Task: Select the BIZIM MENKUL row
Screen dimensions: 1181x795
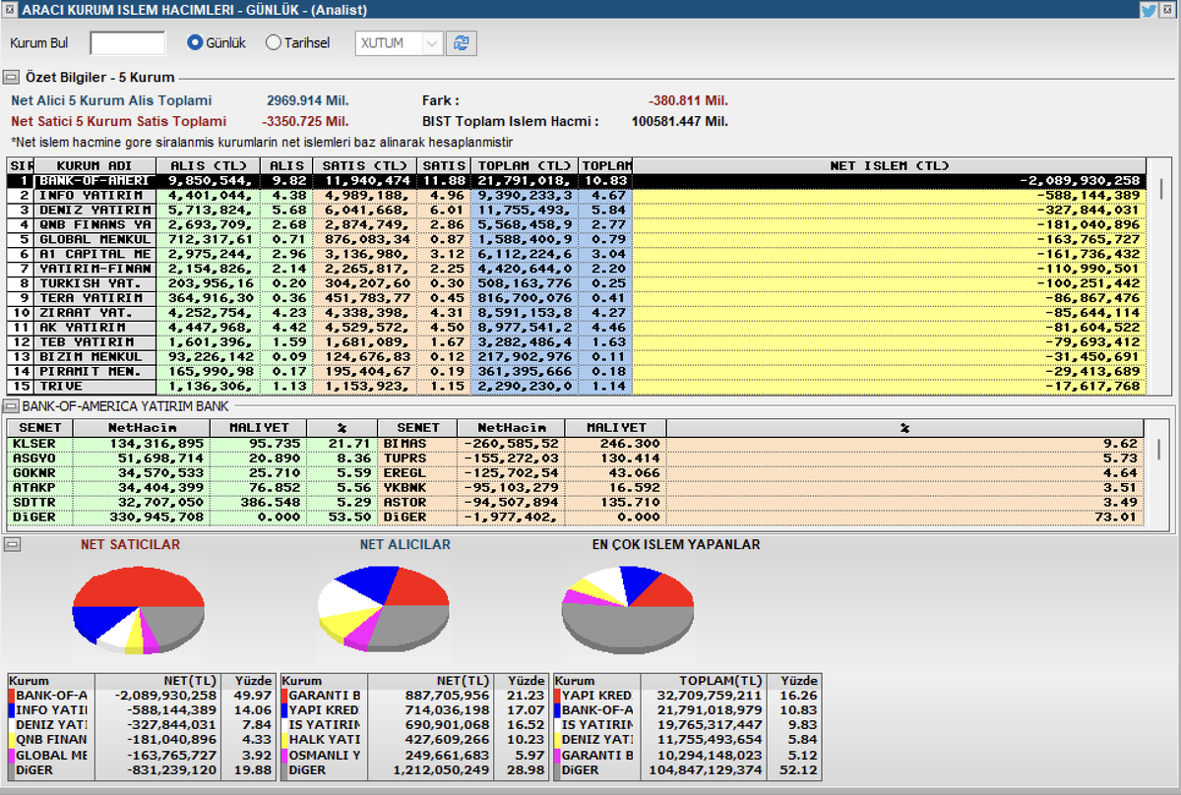Action: pos(577,357)
